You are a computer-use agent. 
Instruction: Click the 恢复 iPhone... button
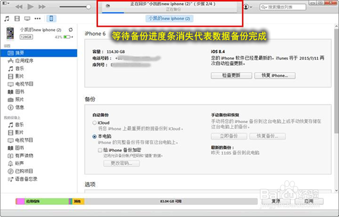coord(275,75)
